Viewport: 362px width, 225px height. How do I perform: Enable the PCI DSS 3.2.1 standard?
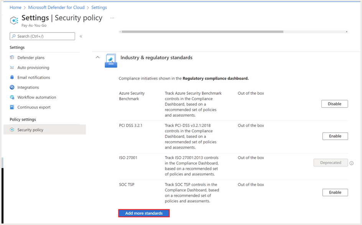click(x=335, y=136)
